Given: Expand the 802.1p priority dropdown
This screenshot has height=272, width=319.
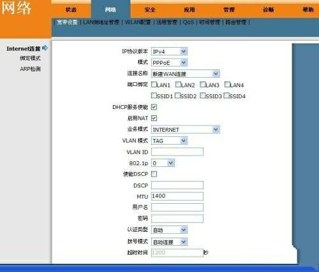Looking at the screenshot, I should pyautogui.click(x=163, y=163).
